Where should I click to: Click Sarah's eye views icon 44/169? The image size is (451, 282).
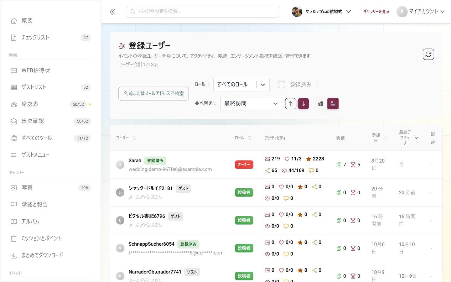284,171
